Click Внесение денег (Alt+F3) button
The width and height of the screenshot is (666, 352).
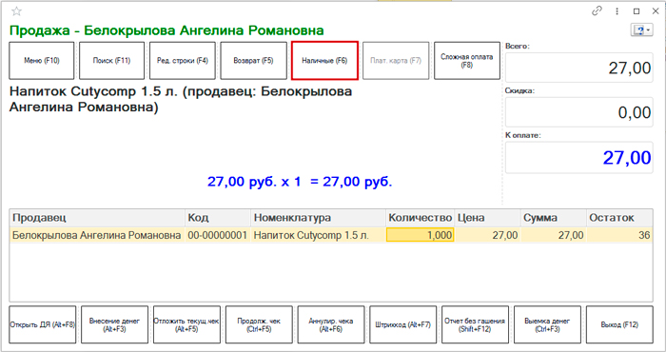click(115, 324)
